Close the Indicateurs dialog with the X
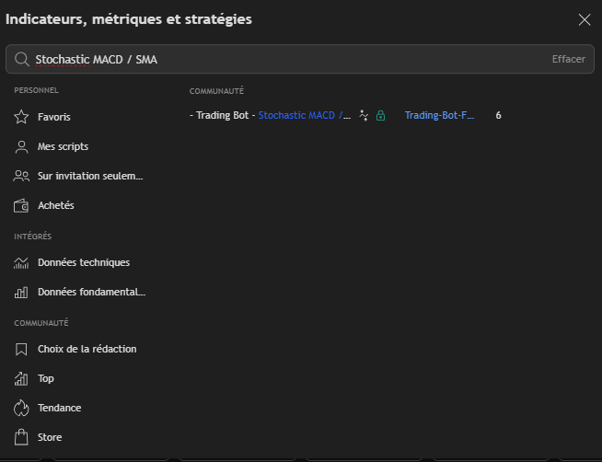 click(x=584, y=19)
